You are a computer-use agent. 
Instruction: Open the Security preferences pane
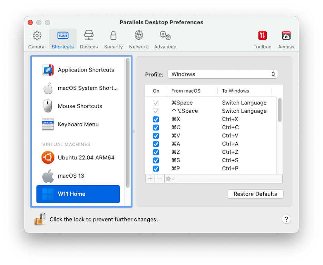point(113,39)
